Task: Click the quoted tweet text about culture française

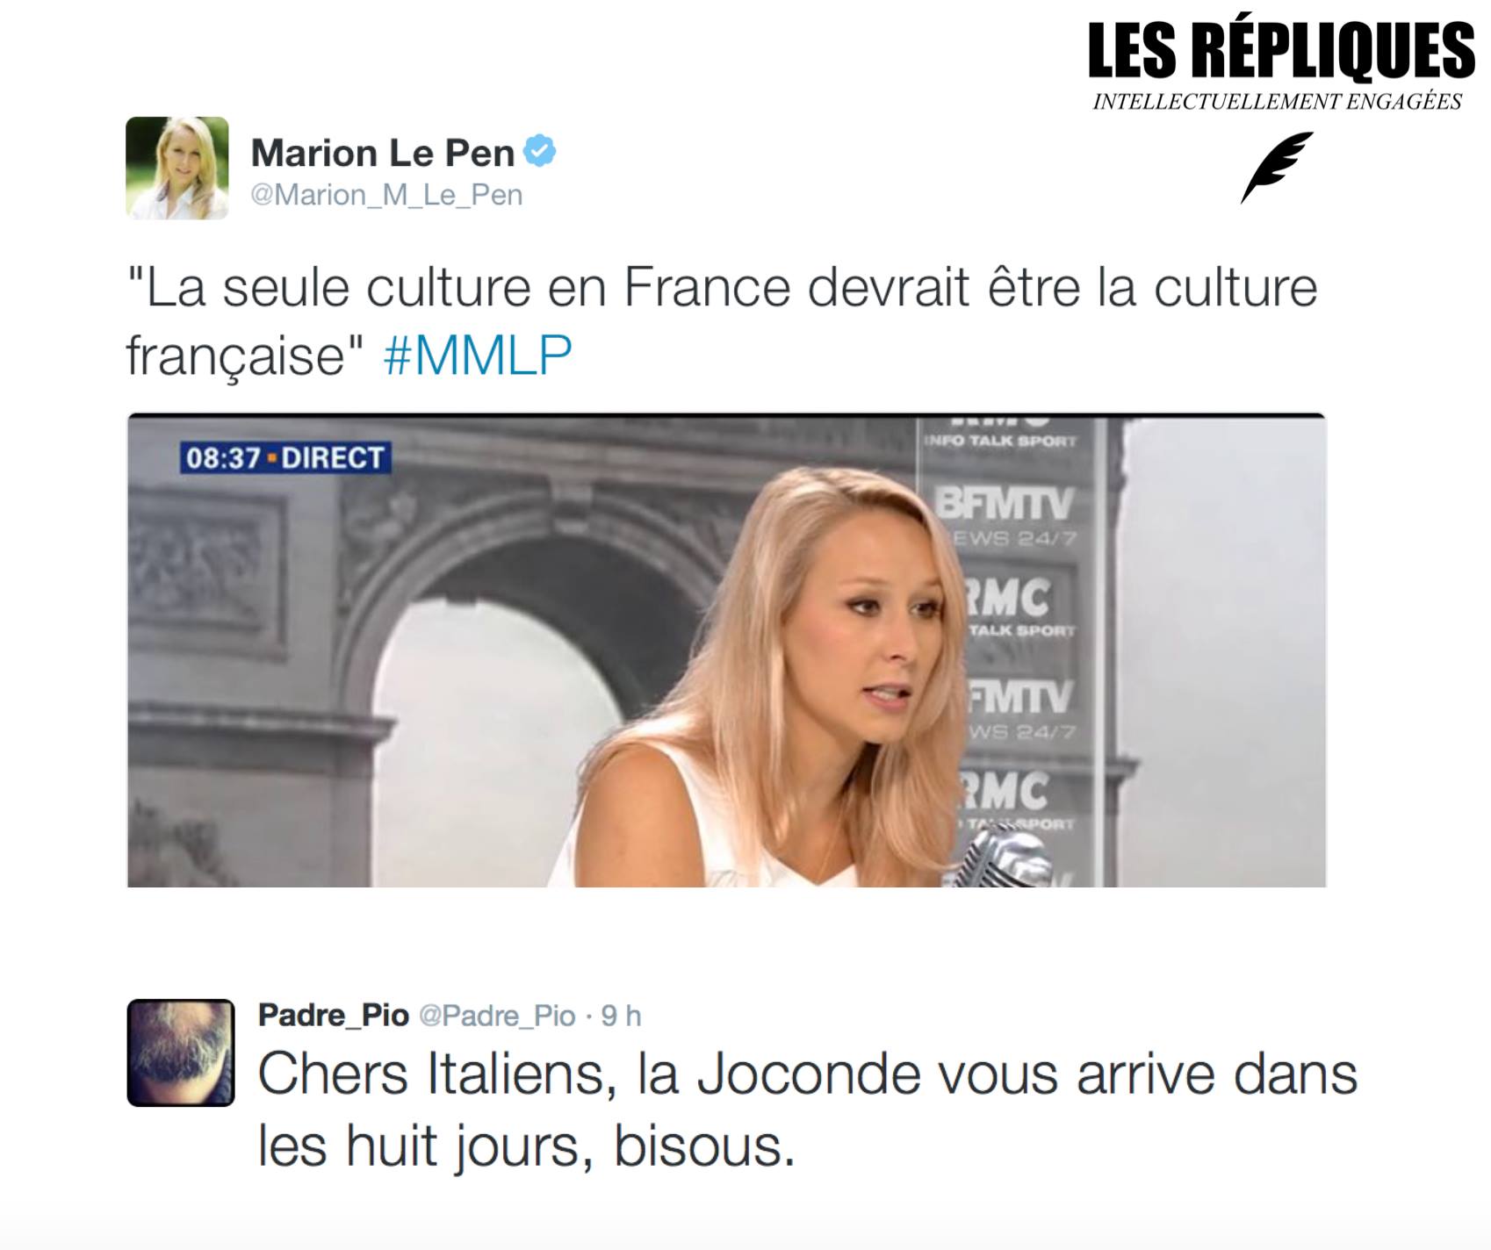Action: click(722, 321)
